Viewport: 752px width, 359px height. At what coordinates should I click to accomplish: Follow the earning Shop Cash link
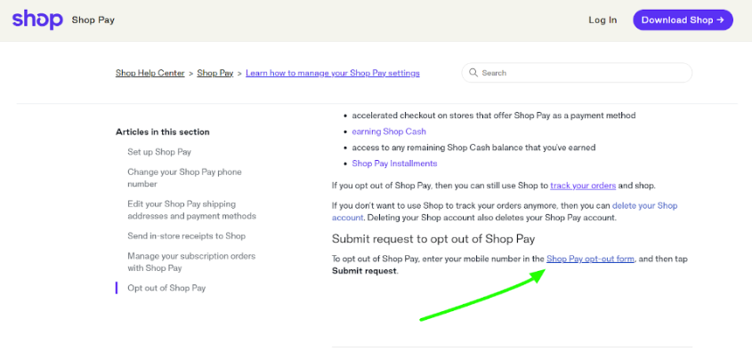[389, 132]
